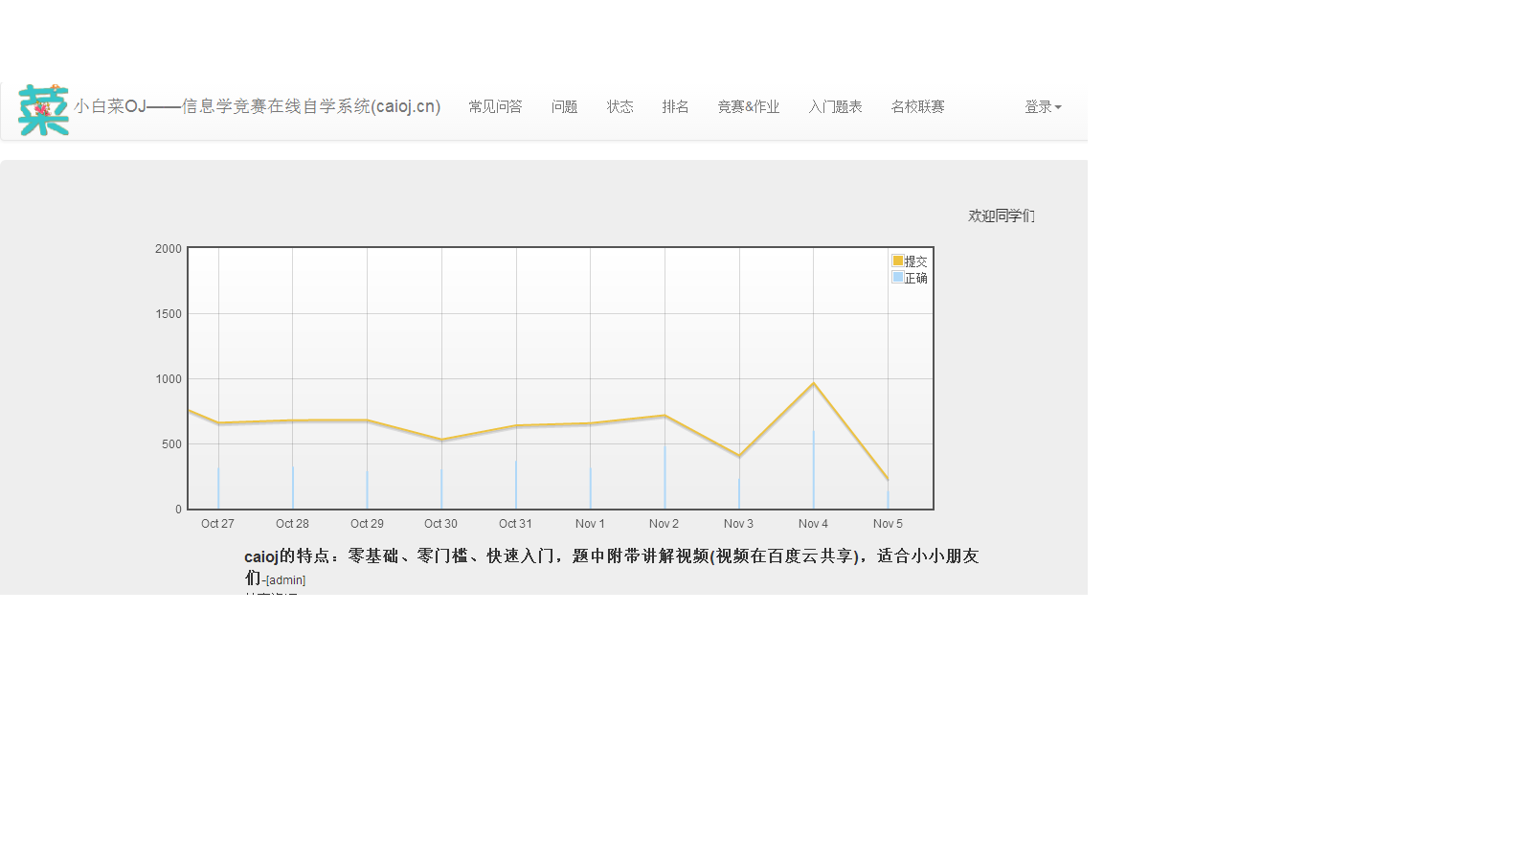Click the 提交 legend label

[916, 261]
